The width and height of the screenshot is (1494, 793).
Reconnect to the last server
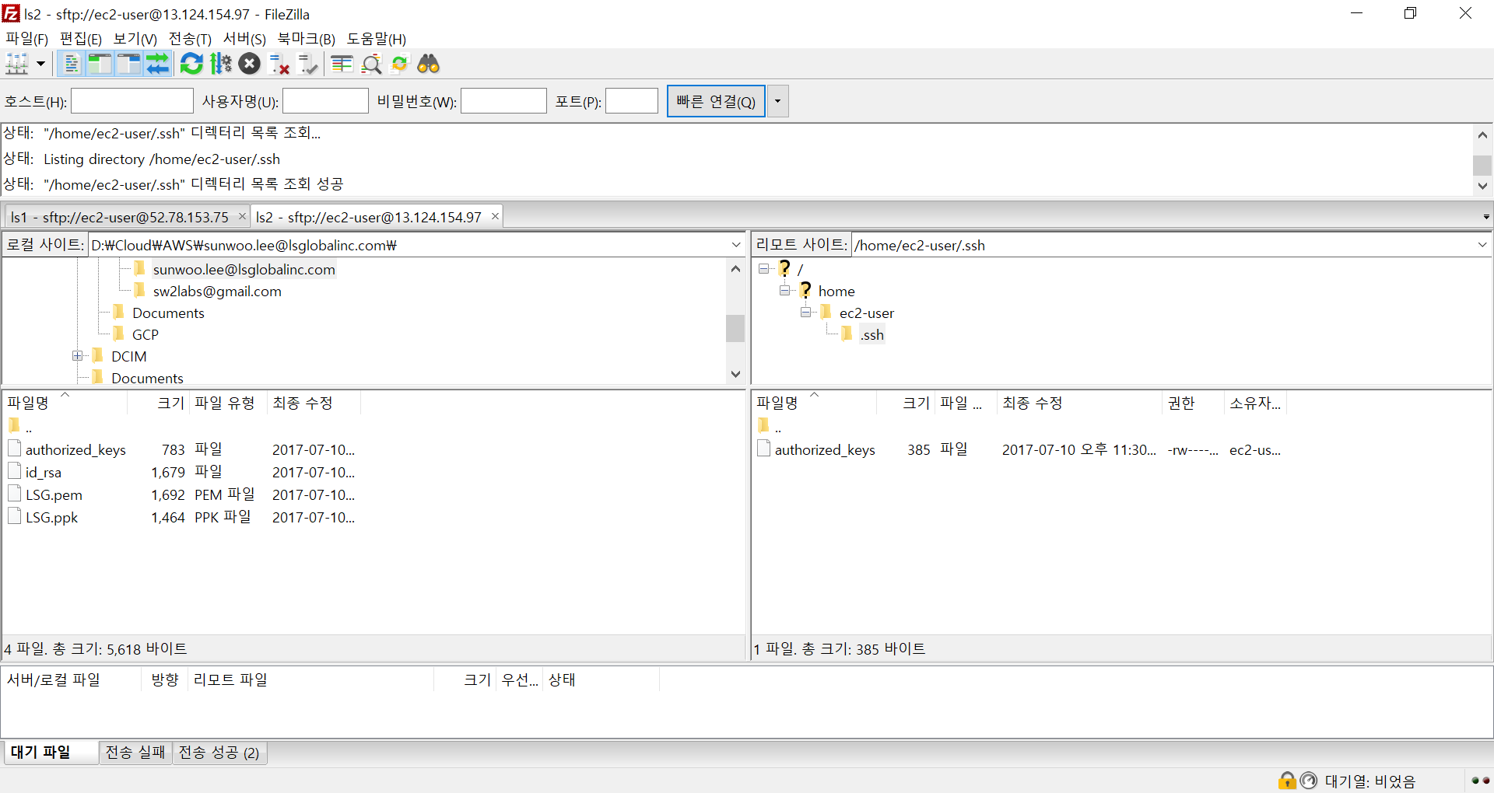(308, 64)
